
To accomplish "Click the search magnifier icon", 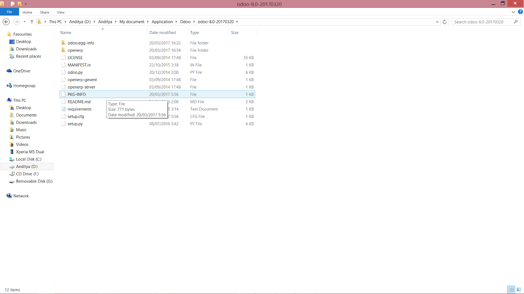I will [516, 22].
